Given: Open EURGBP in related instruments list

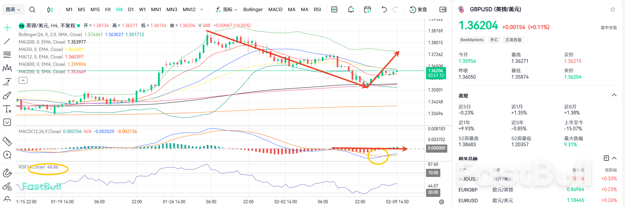Looking at the screenshot, I should (x=469, y=190).
